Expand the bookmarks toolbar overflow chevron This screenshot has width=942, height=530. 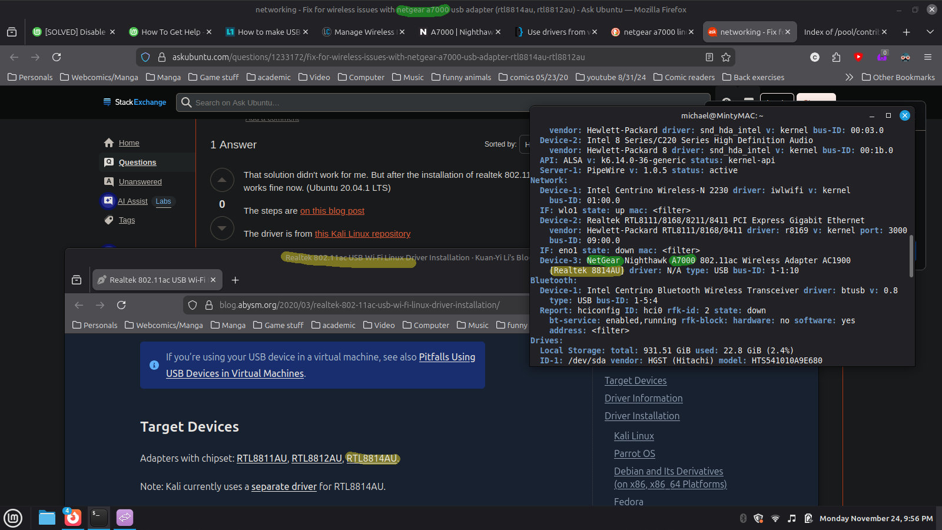pyautogui.click(x=849, y=77)
